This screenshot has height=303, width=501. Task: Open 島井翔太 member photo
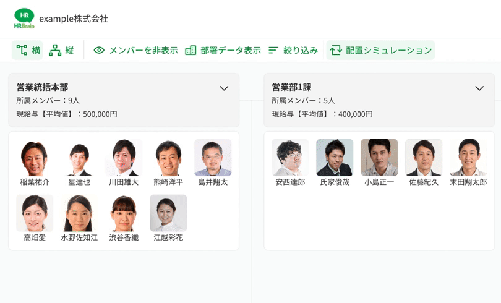pyautogui.click(x=213, y=158)
